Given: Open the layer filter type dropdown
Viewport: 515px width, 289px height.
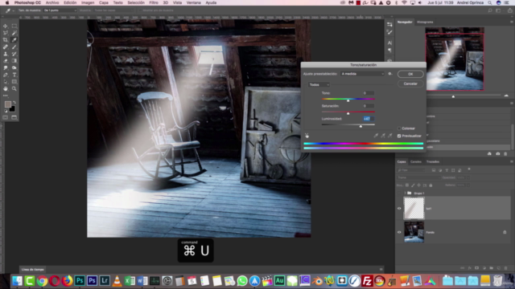Looking at the screenshot, I should pos(411,170).
